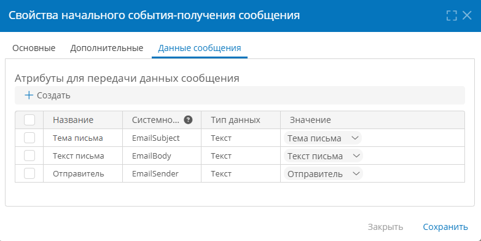Select the Данные сообщения tab

pyautogui.click(x=200, y=48)
